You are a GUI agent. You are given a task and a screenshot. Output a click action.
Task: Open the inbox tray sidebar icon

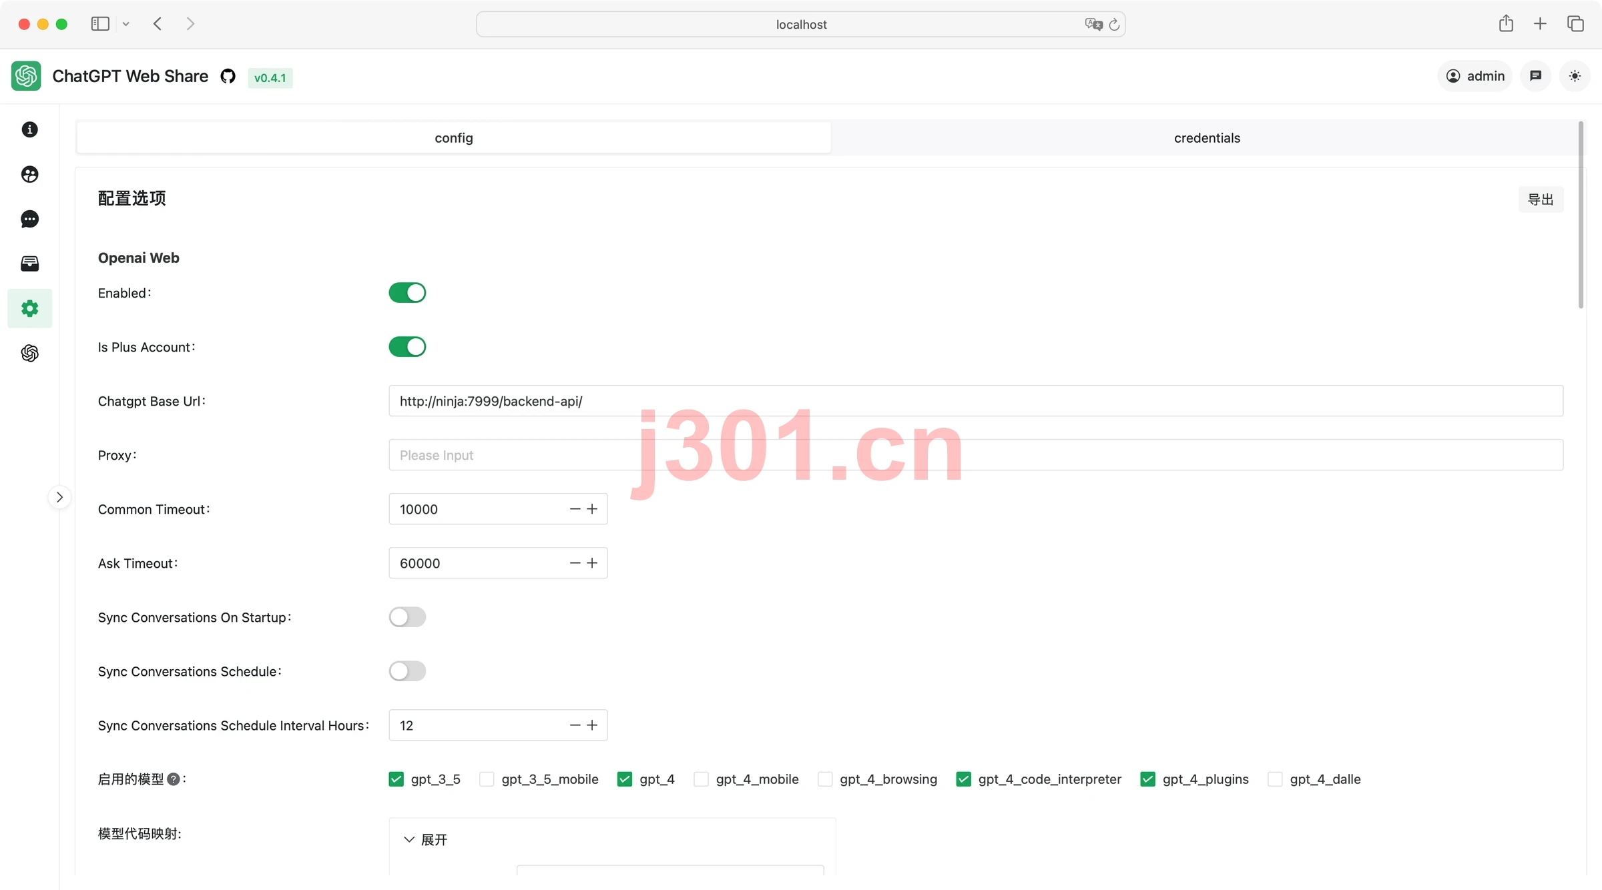pos(30,264)
